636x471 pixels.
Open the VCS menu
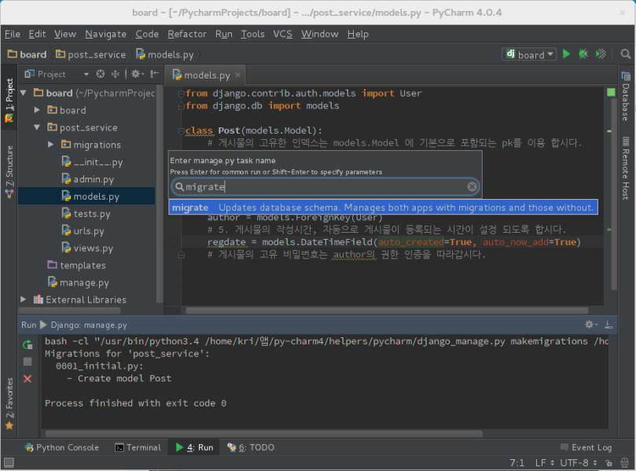pyautogui.click(x=283, y=34)
